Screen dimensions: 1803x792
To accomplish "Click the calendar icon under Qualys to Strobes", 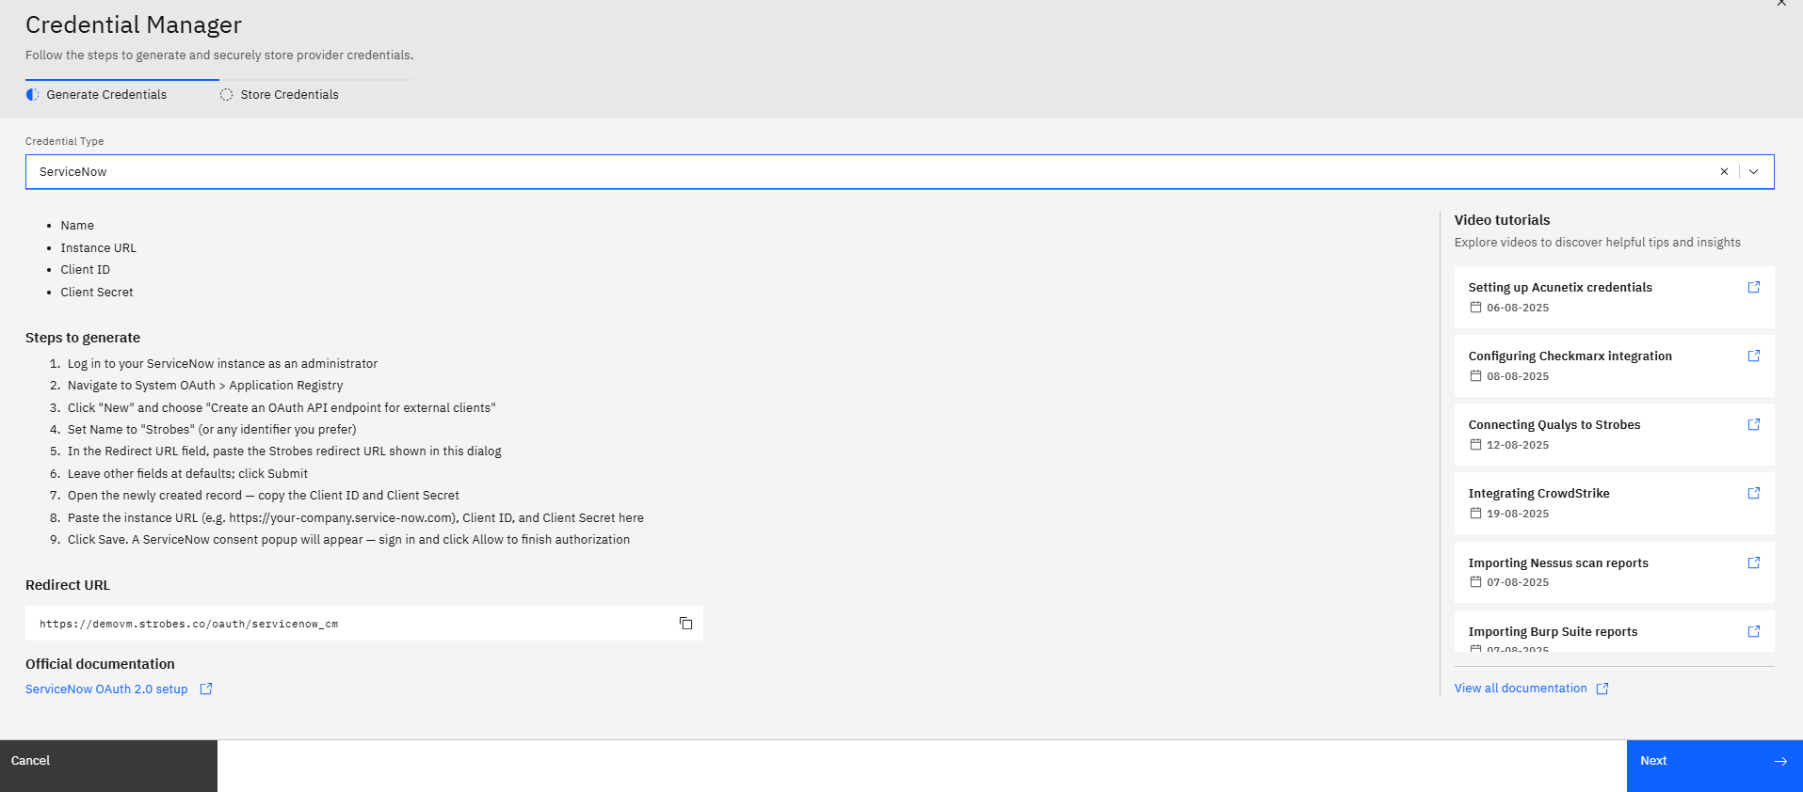I will (1475, 445).
